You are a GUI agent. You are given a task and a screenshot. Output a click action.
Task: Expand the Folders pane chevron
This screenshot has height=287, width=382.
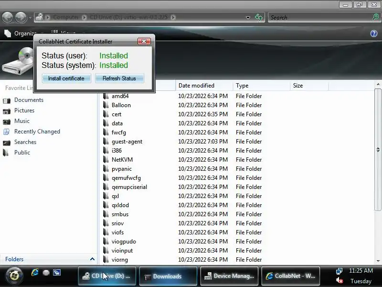(x=92, y=259)
